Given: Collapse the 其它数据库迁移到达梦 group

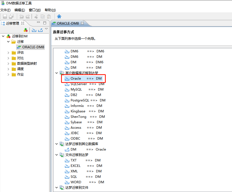Looking at the screenshot, I should [x=56, y=73].
